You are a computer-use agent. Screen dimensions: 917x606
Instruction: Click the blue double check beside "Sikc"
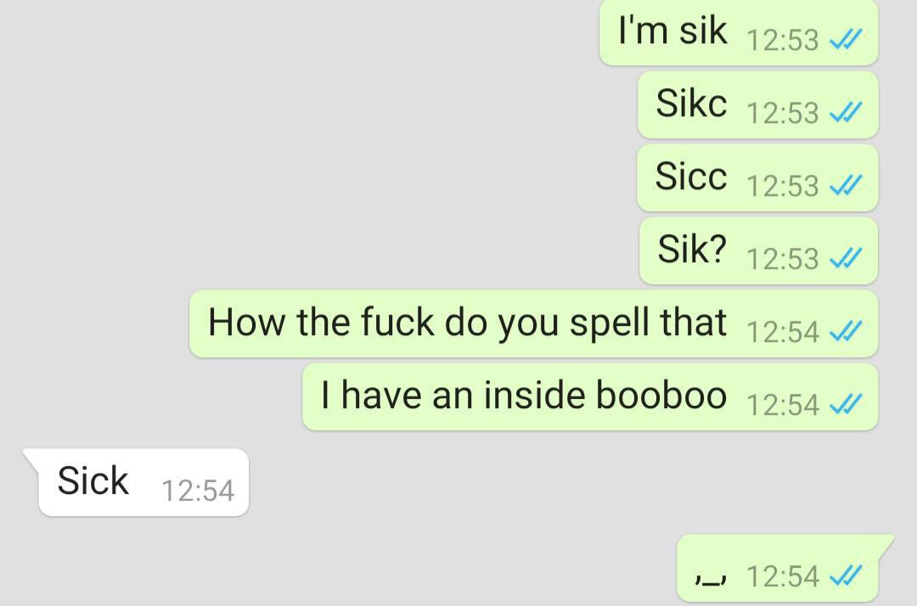click(x=846, y=112)
